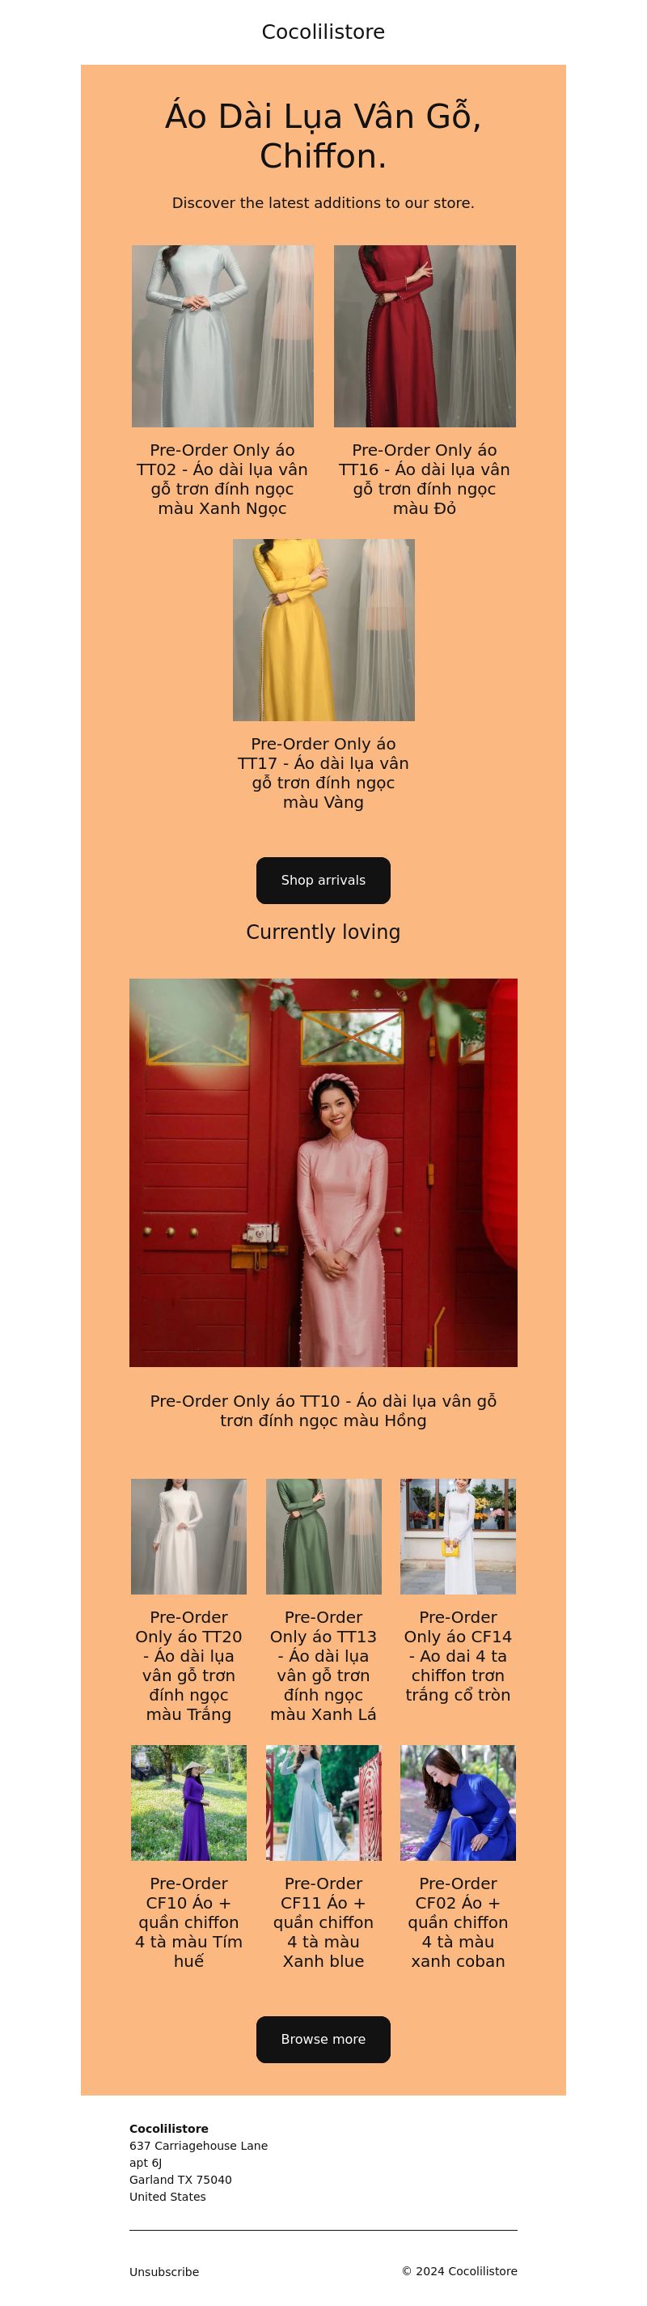This screenshot has height=2306, width=647.
Task: View the yellow TT17 dress image
Action: 324,630
